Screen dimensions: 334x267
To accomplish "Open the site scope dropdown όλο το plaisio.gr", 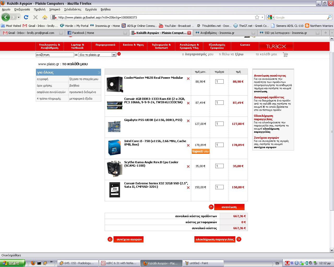I will (x=97, y=55).
